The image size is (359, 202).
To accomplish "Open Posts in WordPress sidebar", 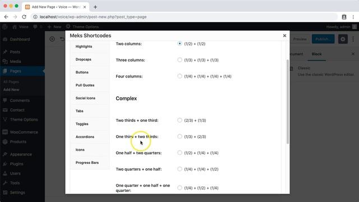I will pyautogui.click(x=22, y=52).
